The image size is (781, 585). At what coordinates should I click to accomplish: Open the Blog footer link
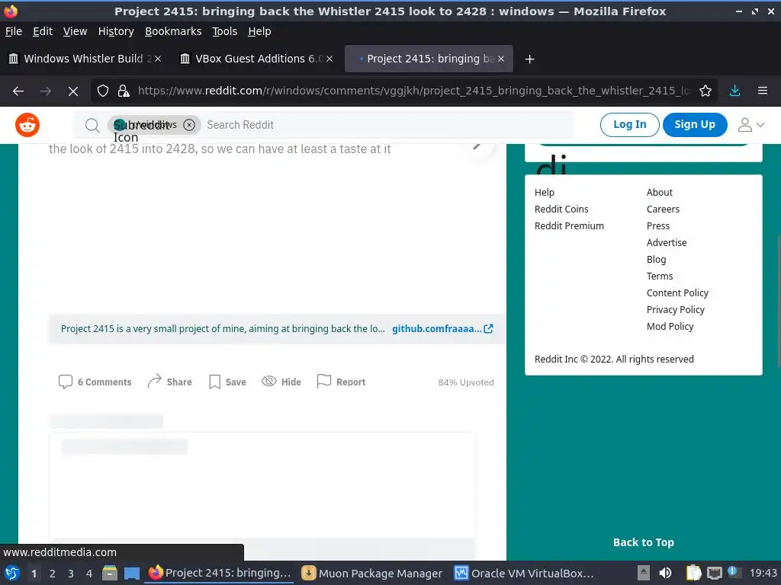[x=656, y=260]
